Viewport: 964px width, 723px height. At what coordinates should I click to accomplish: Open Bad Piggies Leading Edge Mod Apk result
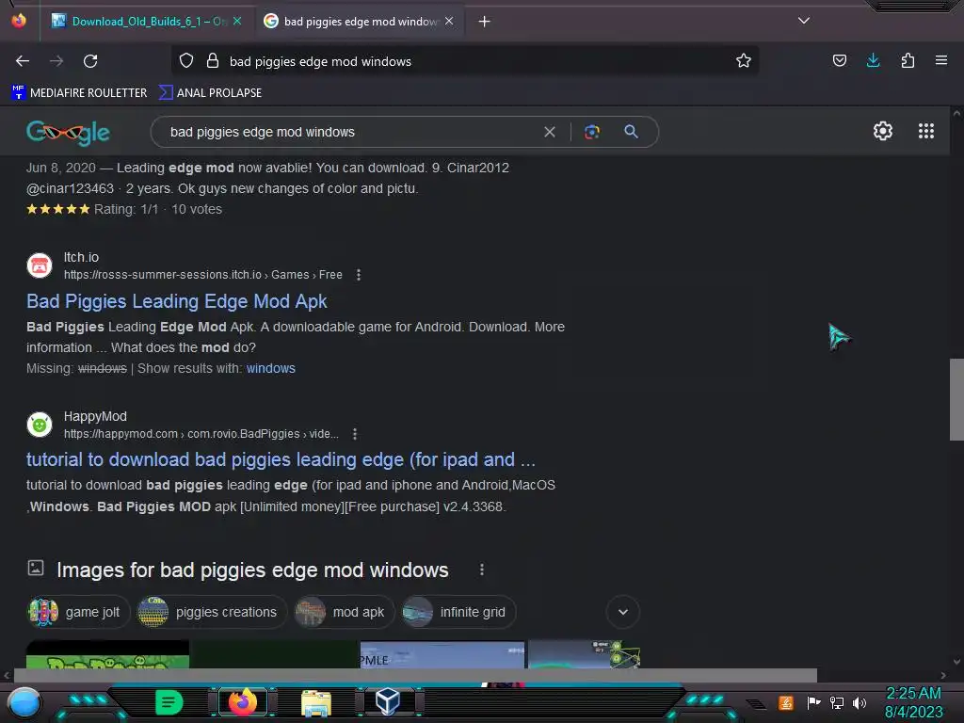tap(176, 301)
